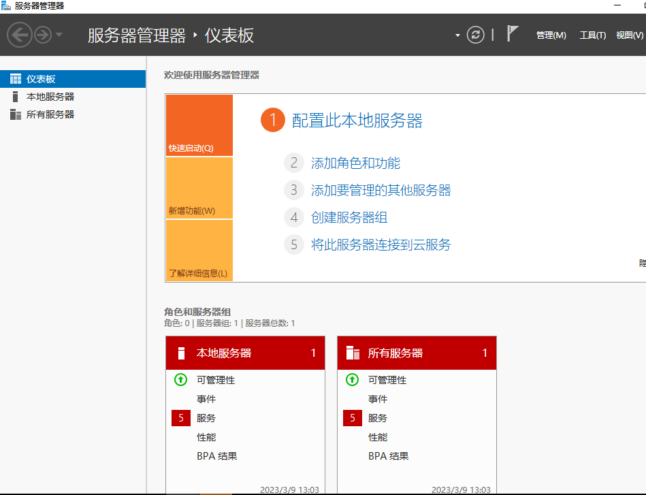Click green up-arrow icon in 本地服务器 tile

(x=180, y=380)
